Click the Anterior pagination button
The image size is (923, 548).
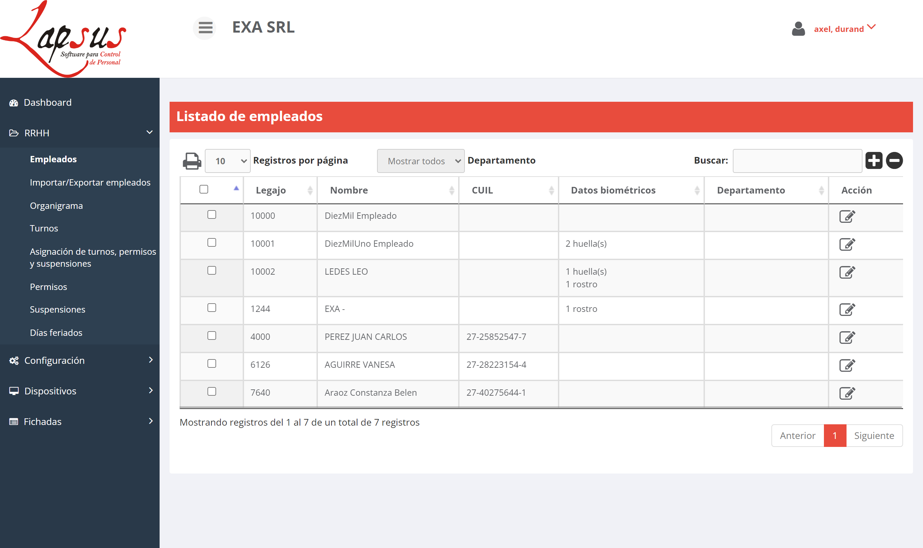[797, 436]
